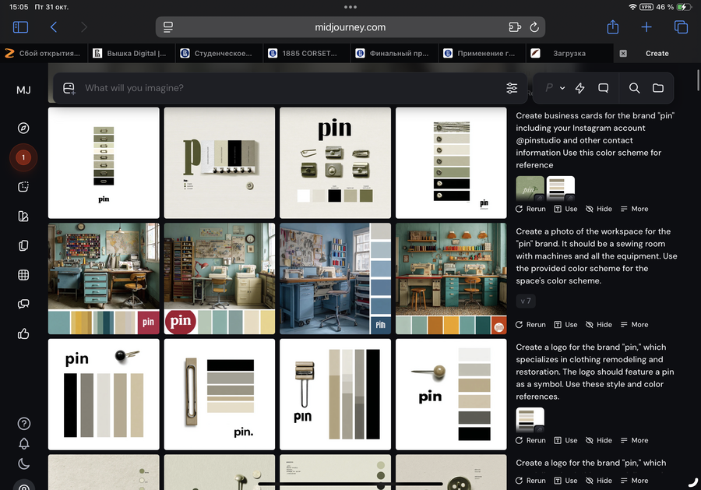Open sewing room image with blue swatches column

335,279
